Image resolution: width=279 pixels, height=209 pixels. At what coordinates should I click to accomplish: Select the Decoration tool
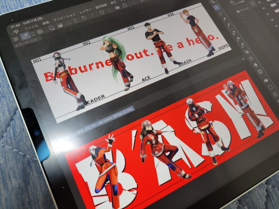click(x=251, y=58)
